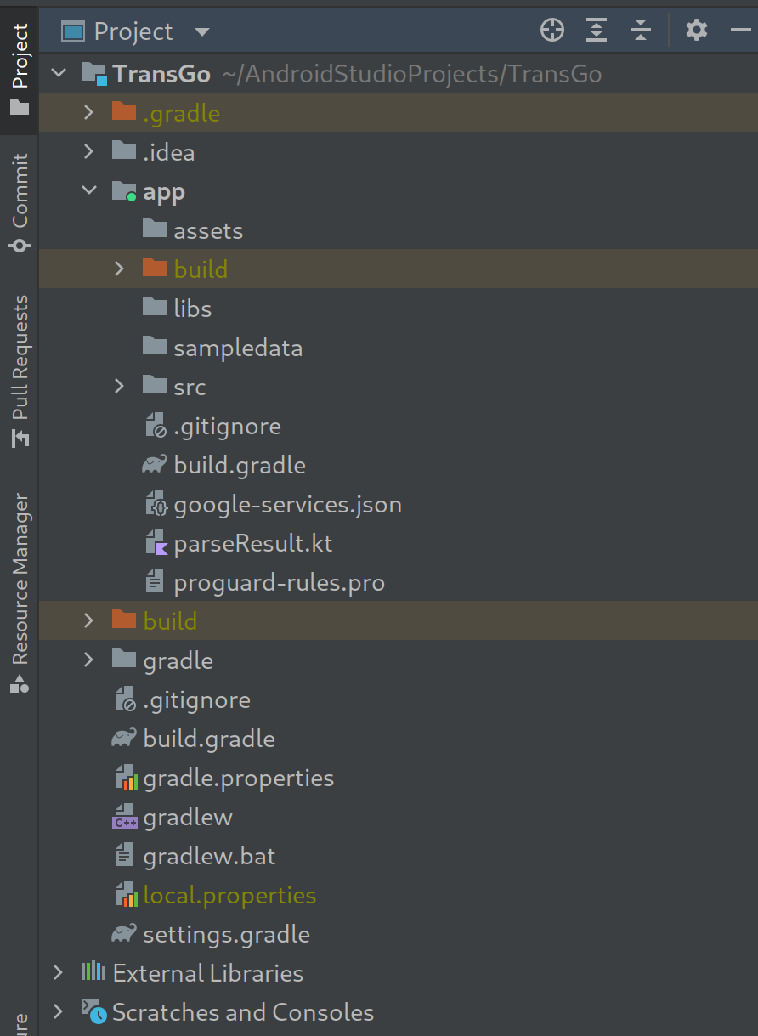The width and height of the screenshot is (758, 1036).
Task: Expand the .gradle folder
Action: [x=89, y=113]
